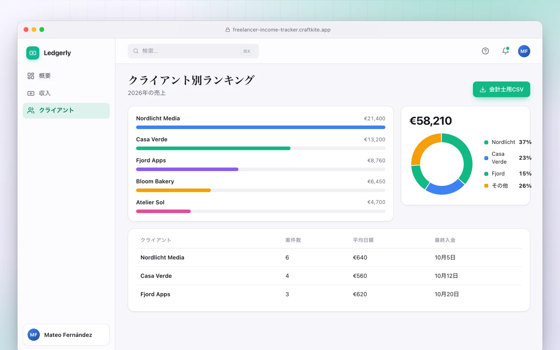Open the MF avatar in top bar
The width and height of the screenshot is (560, 350).
pyautogui.click(x=524, y=51)
